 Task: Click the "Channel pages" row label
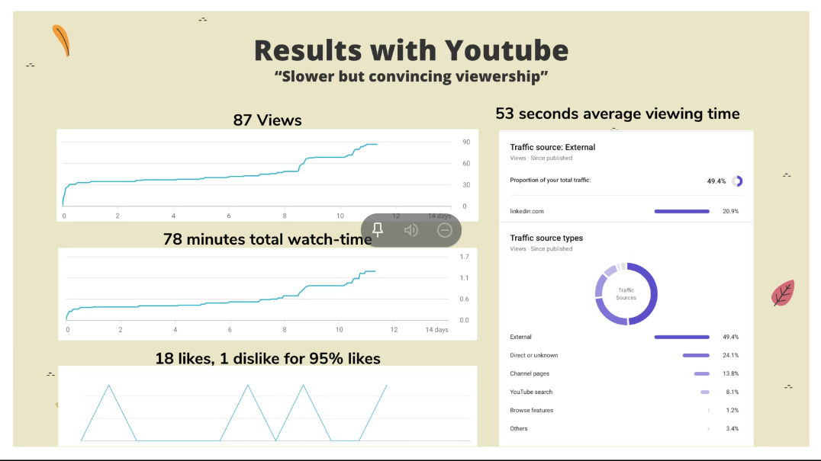[530, 373]
